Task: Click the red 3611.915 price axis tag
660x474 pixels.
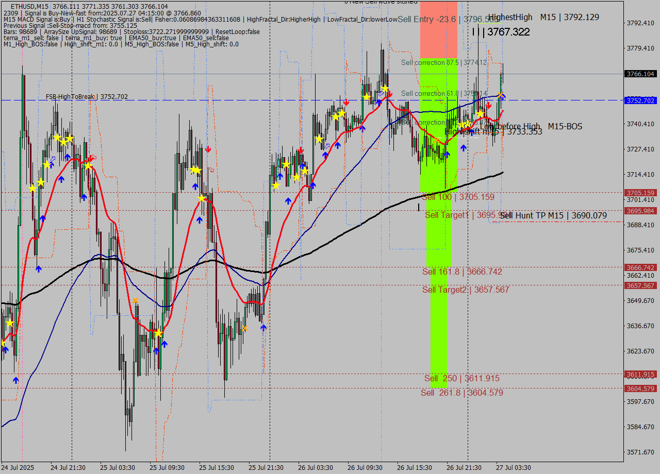Action: click(x=640, y=374)
